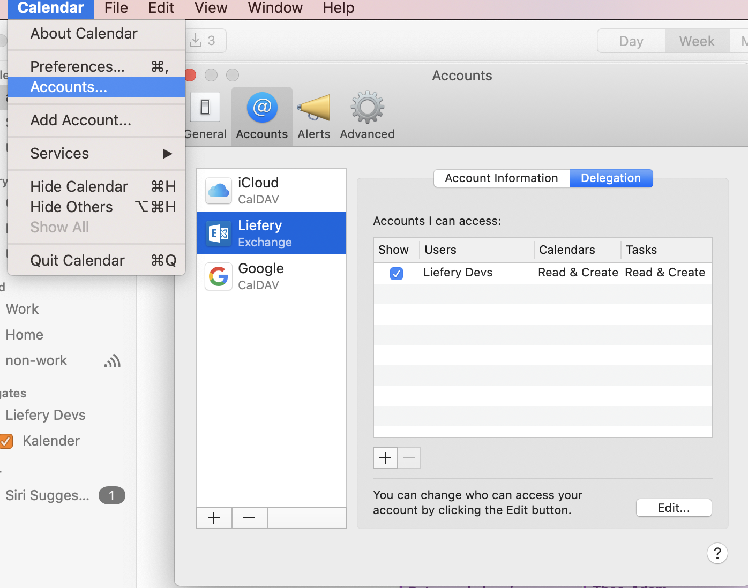
Task: Toggle the Kalender calendar checkbox
Action: 6,441
